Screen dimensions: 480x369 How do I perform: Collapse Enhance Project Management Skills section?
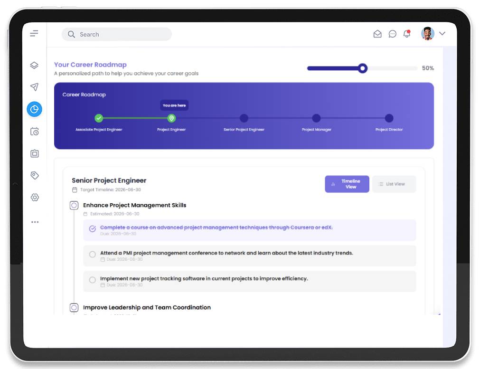[74, 206]
